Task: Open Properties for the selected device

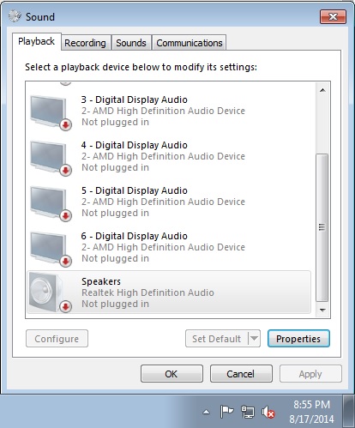Action: [298, 339]
